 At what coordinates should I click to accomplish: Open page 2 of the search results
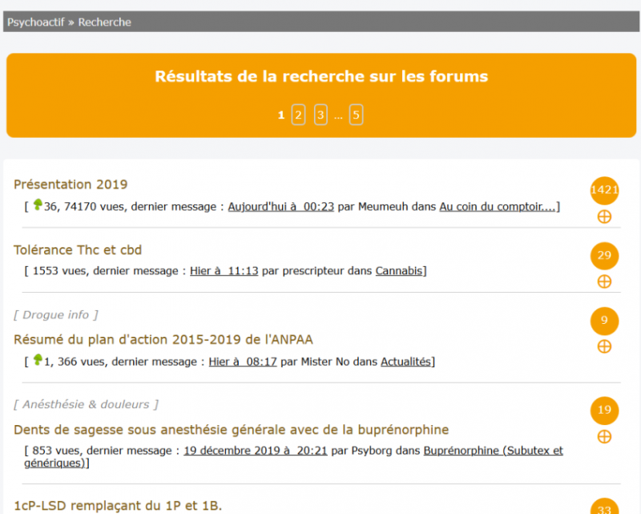point(298,115)
